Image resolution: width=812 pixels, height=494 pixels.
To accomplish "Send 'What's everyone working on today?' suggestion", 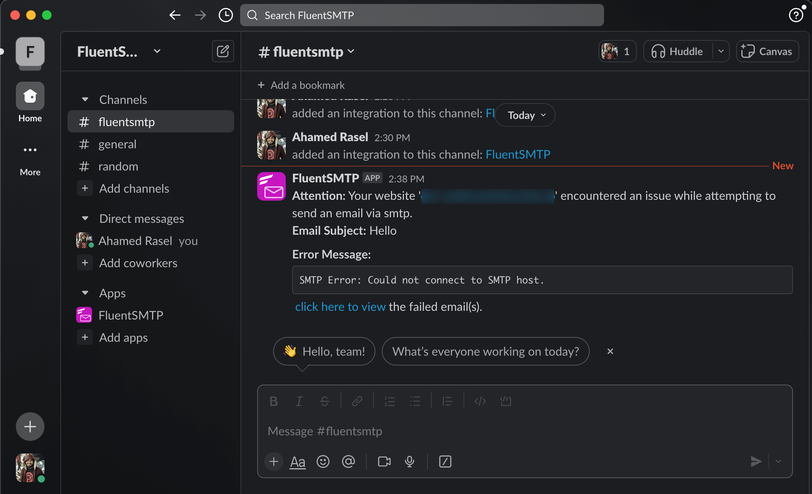I will [x=485, y=351].
